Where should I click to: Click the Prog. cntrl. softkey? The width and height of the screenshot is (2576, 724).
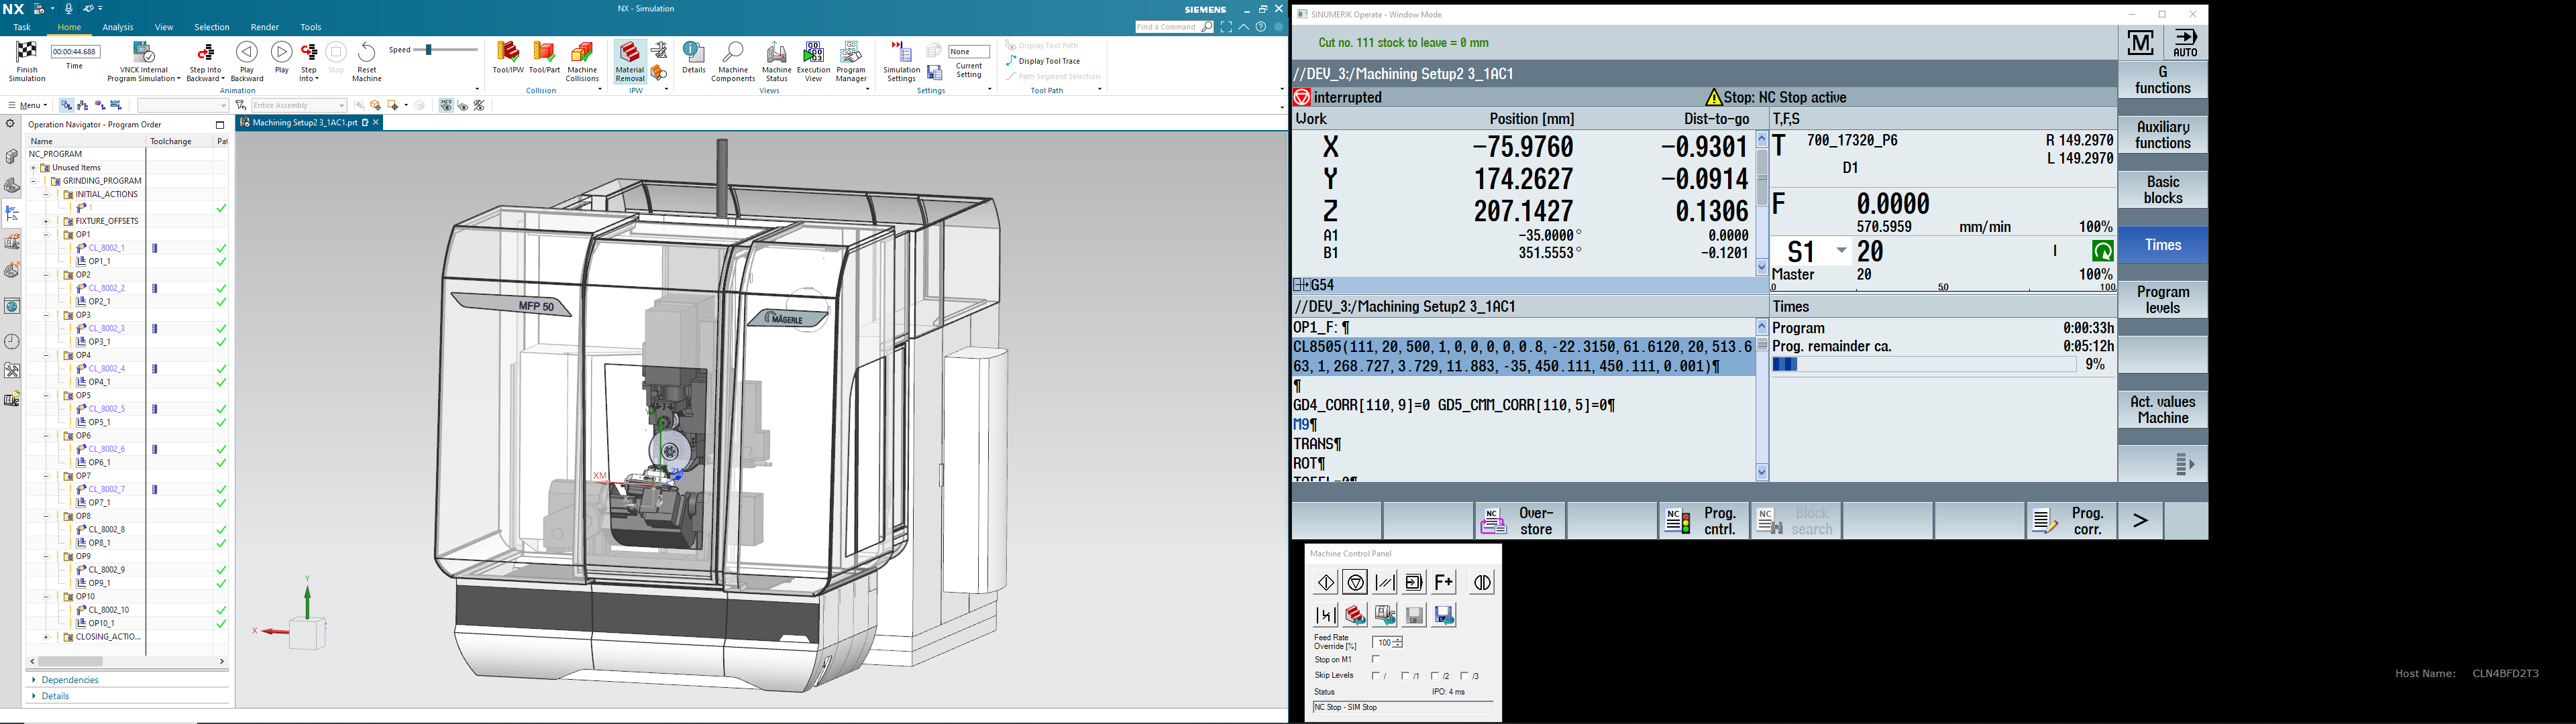pyautogui.click(x=1704, y=521)
